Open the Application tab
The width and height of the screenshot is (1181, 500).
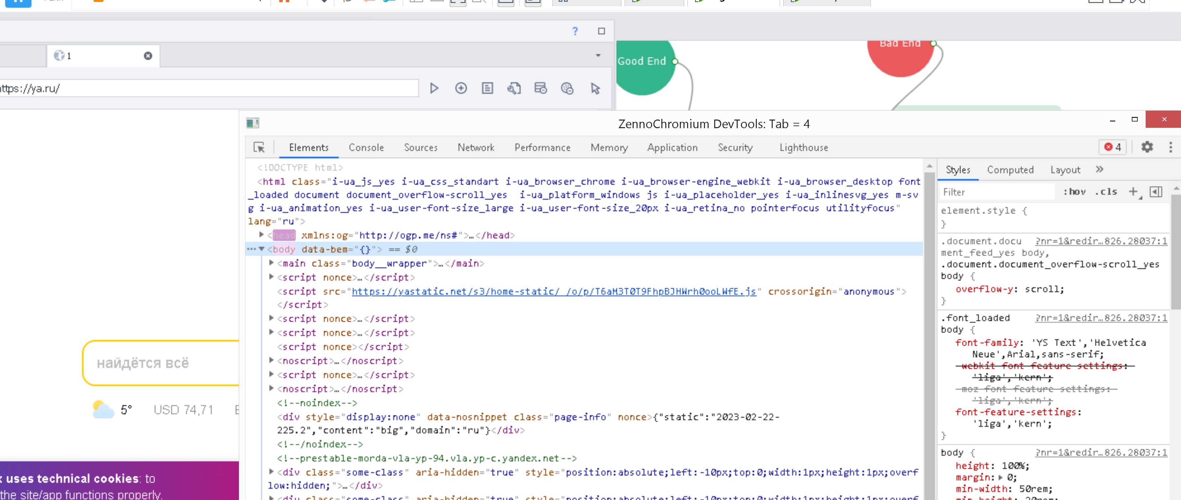672,148
